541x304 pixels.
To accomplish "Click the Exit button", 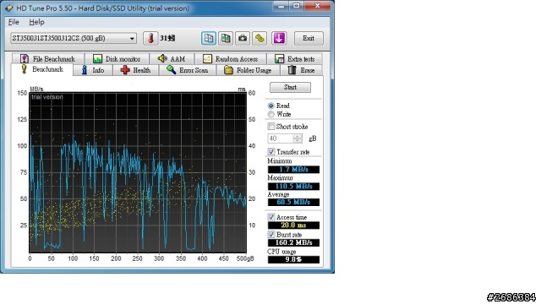I will coord(309,38).
